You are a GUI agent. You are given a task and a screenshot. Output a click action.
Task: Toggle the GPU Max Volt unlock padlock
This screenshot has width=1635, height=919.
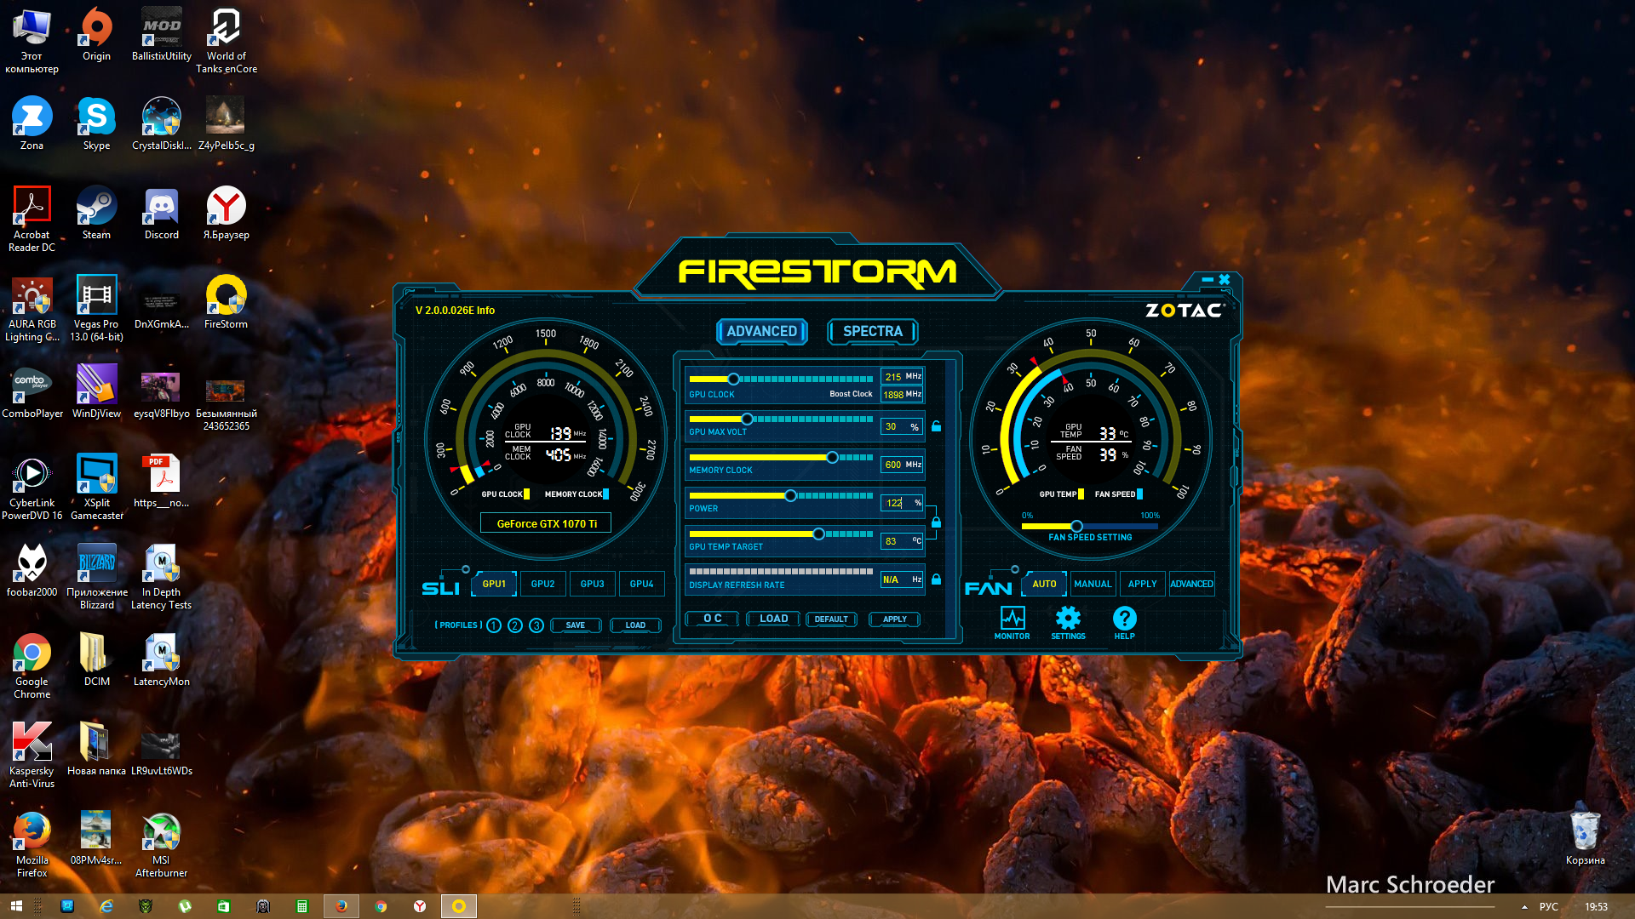936,426
